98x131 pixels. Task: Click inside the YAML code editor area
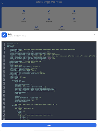tap(49, 81)
